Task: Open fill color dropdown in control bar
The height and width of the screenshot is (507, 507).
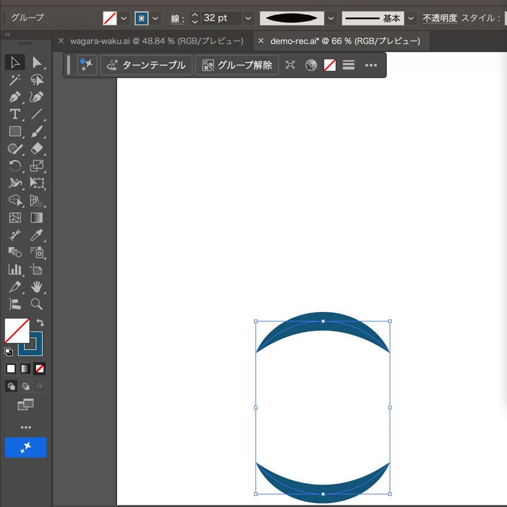Action: tap(123, 19)
